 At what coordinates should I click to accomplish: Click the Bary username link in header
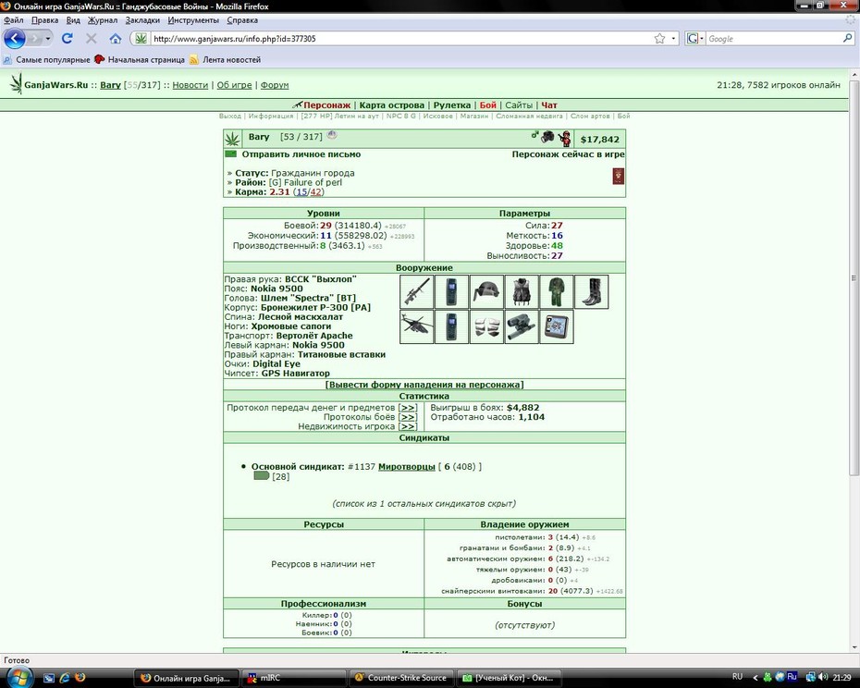[x=110, y=85]
